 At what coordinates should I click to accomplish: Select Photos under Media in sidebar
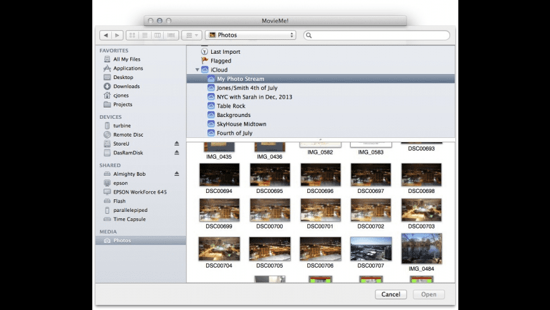pos(122,240)
